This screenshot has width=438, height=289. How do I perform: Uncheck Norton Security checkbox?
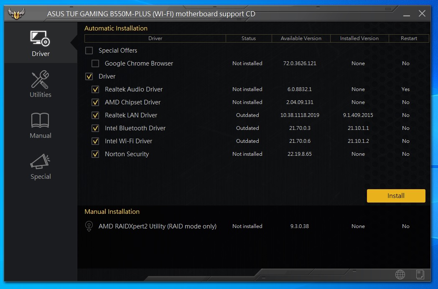click(95, 154)
